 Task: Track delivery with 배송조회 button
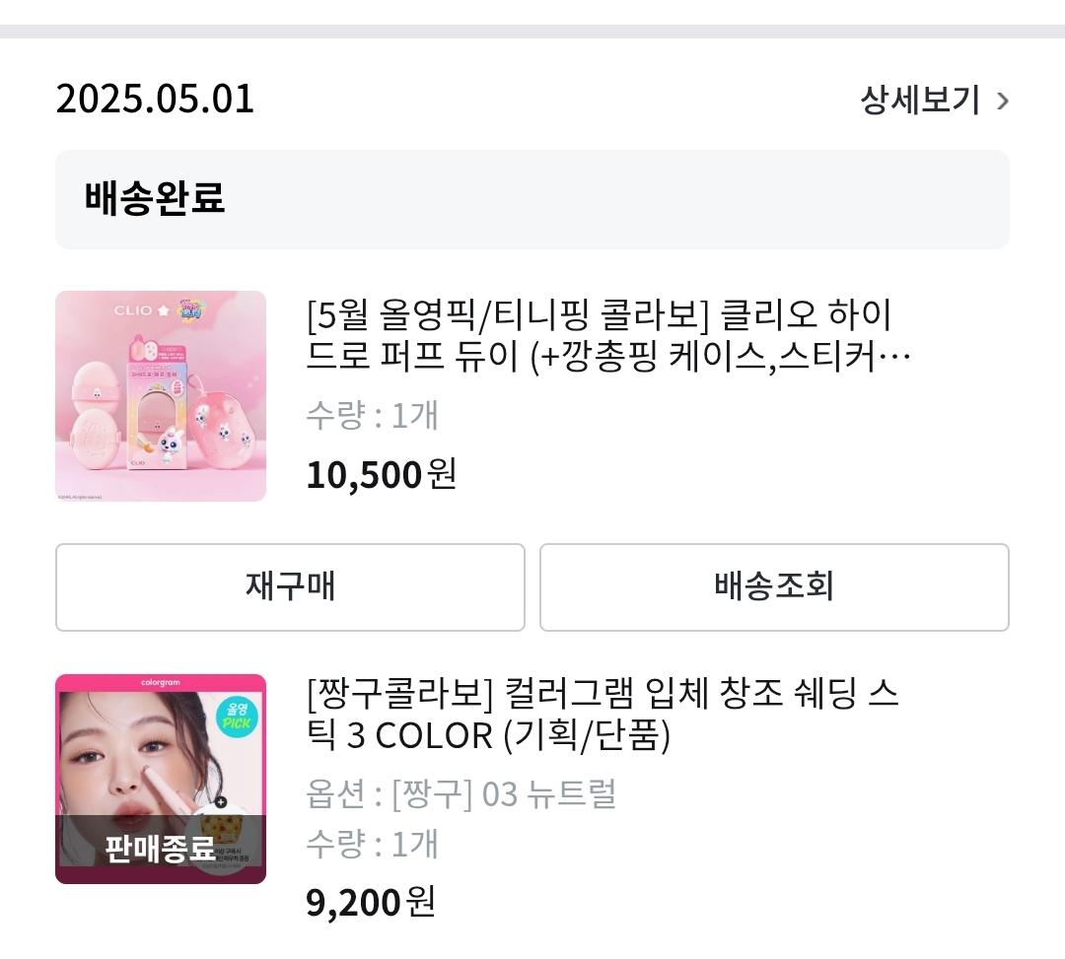(774, 586)
